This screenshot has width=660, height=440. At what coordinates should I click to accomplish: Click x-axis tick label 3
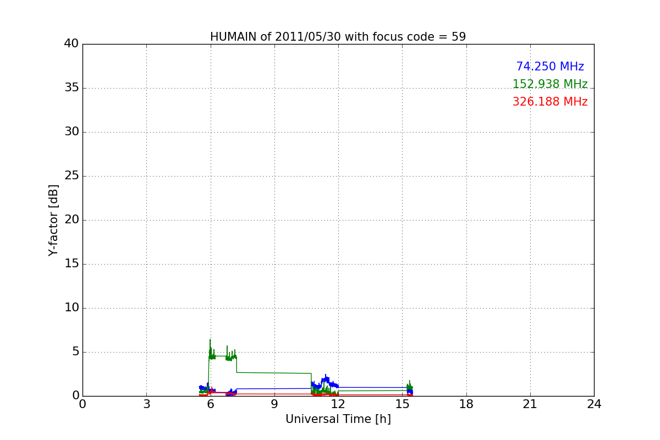146,404
